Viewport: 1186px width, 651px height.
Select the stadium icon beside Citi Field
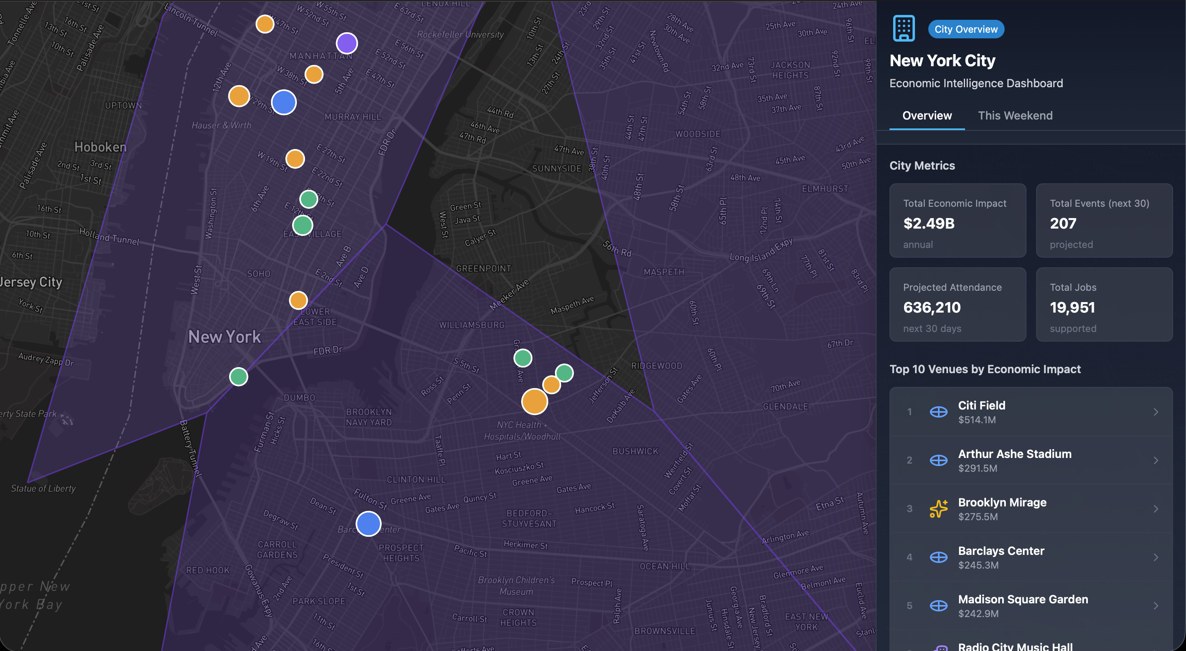(938, 412)
